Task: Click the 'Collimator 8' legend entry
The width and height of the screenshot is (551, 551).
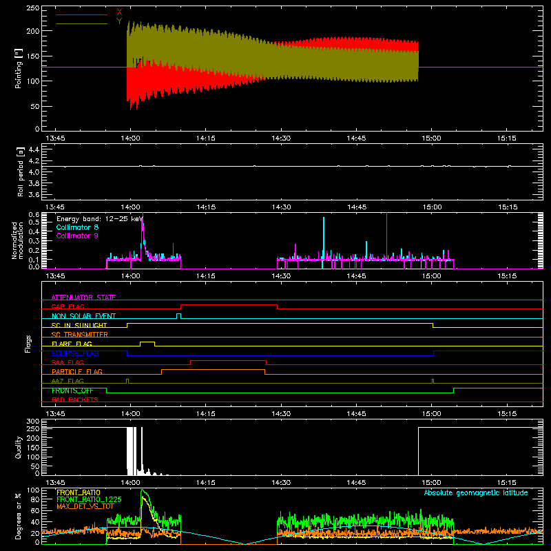Action: pyautogui.click(x=77, y=227)
